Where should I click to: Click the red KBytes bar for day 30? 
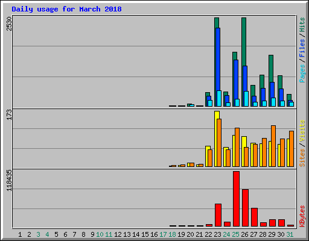point(281,223)
